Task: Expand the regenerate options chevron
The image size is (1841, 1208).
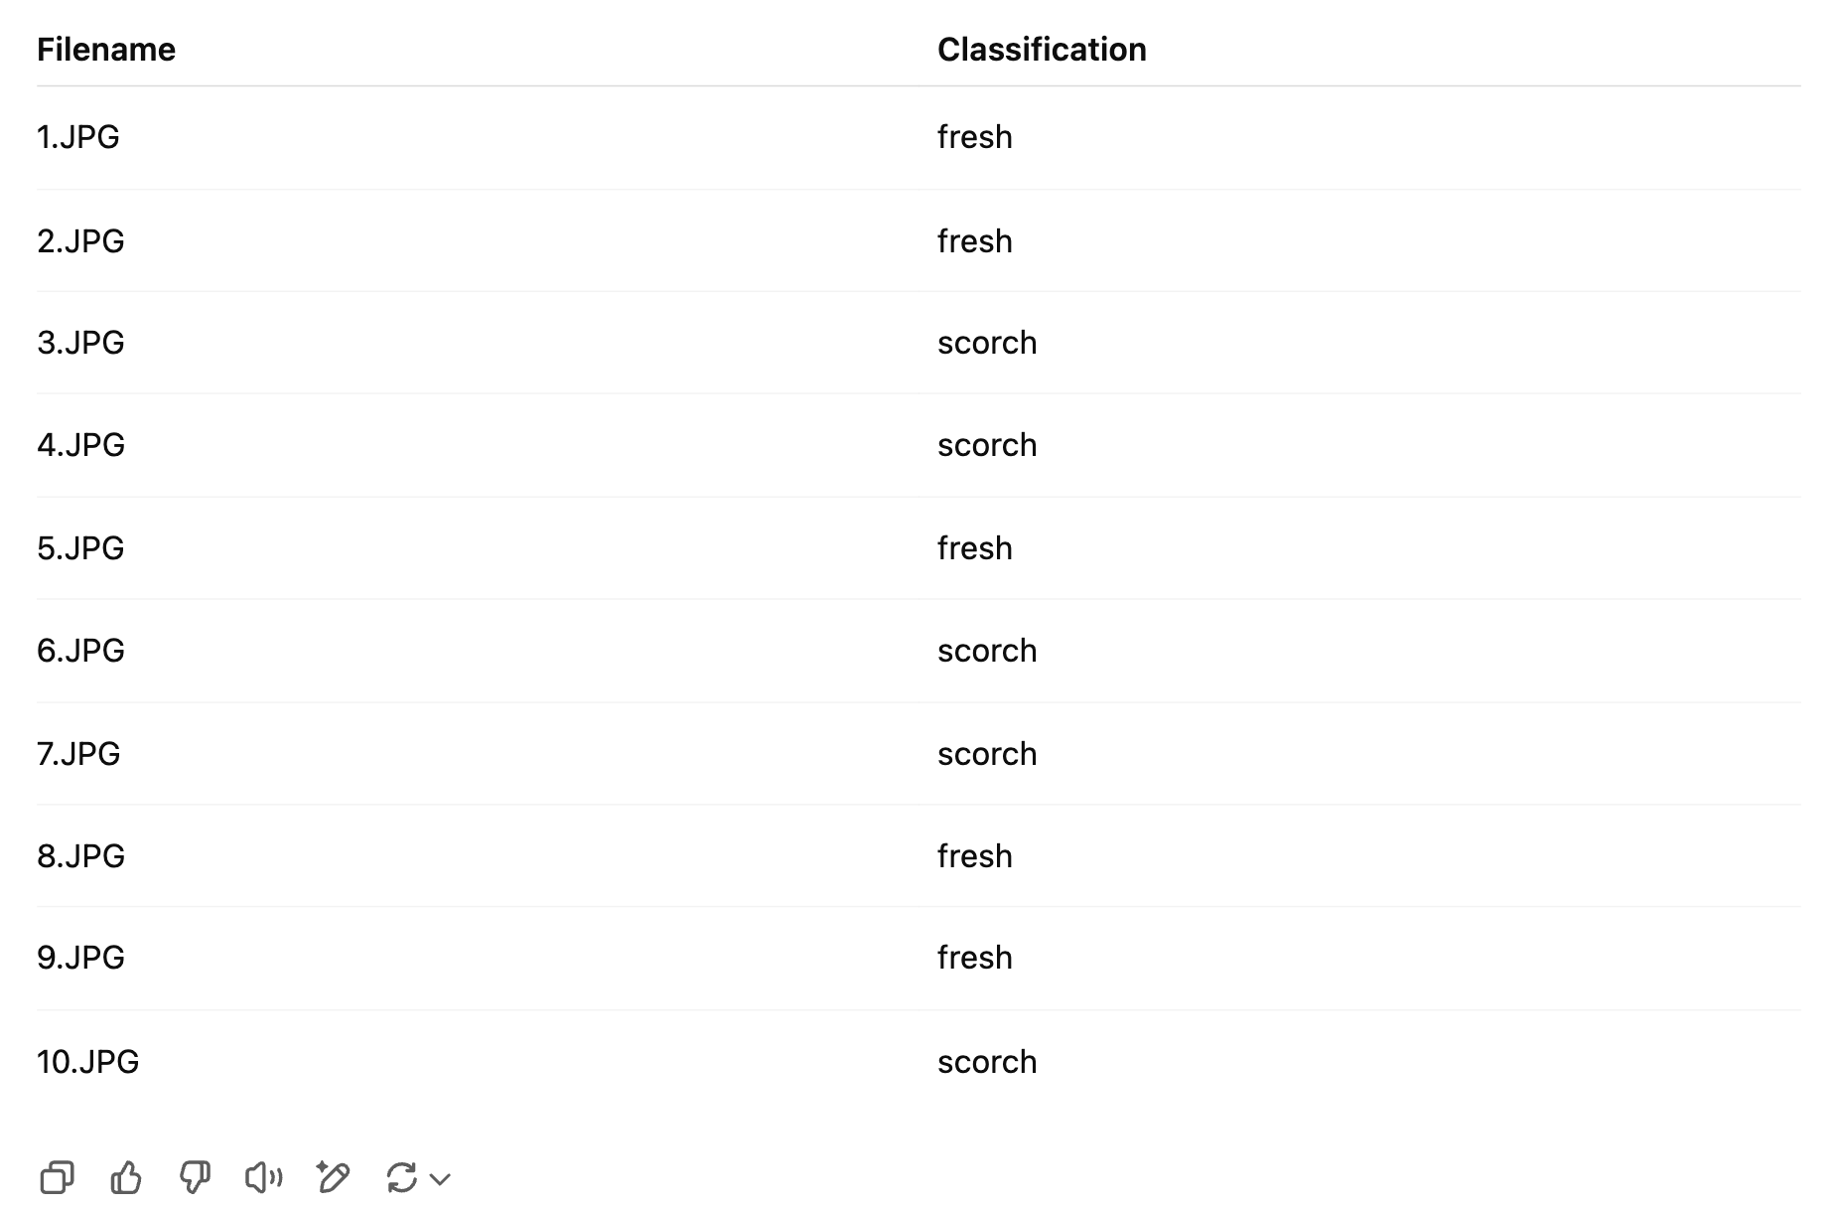Action: point(440,1179)
